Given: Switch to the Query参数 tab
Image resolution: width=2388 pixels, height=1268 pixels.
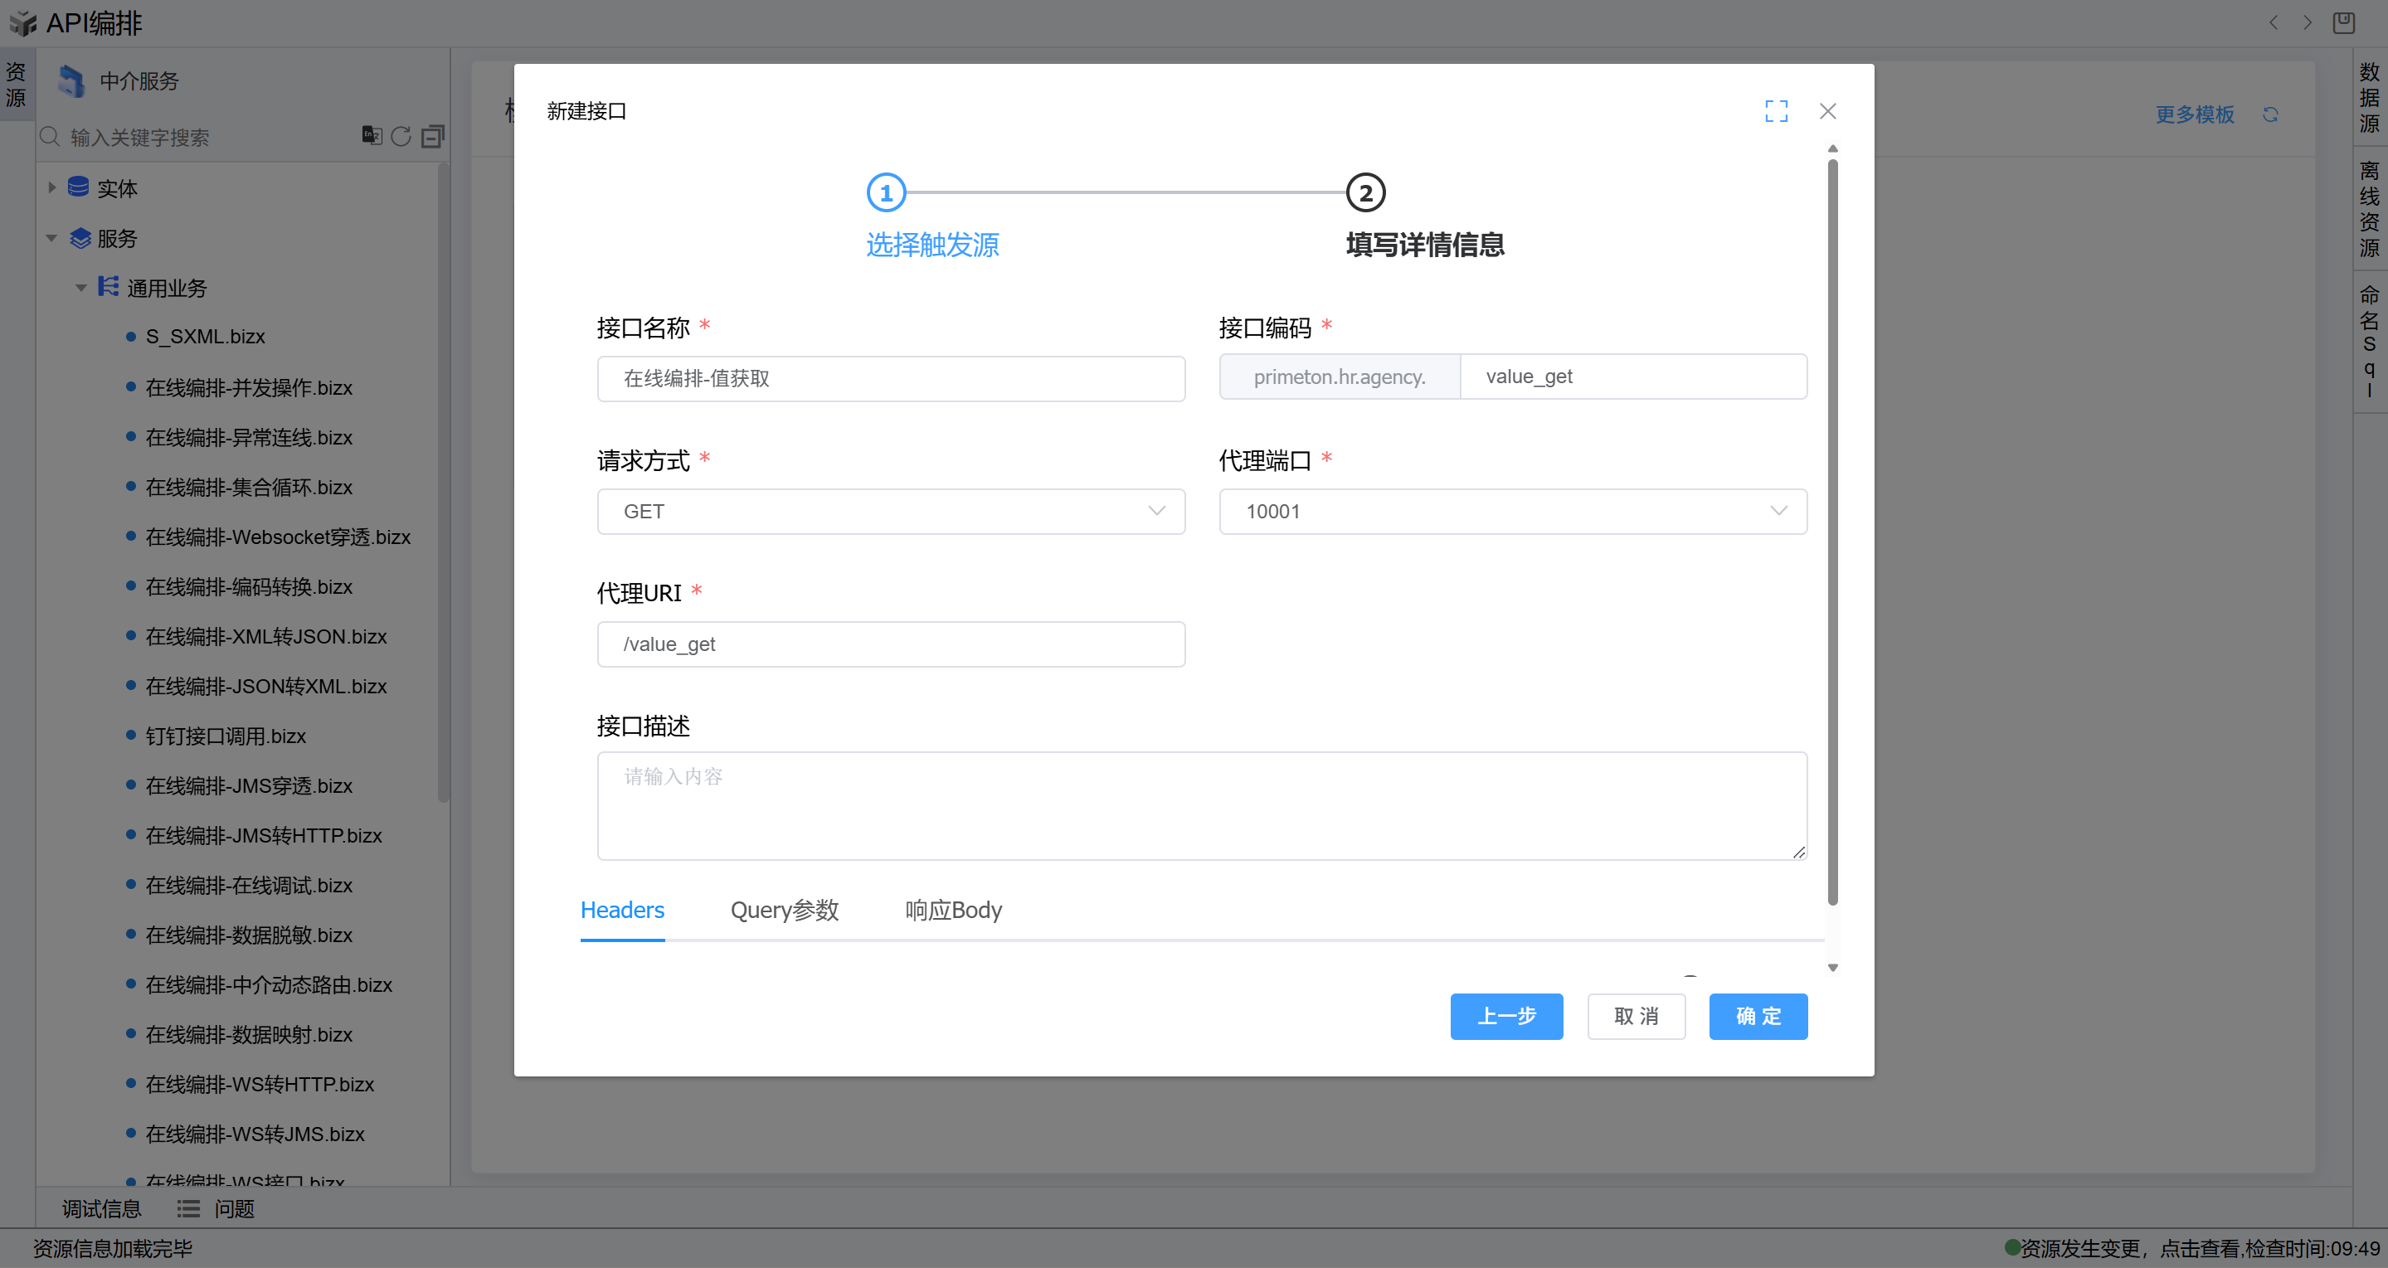Looking at the screenshot, I should tap(785, 911).
